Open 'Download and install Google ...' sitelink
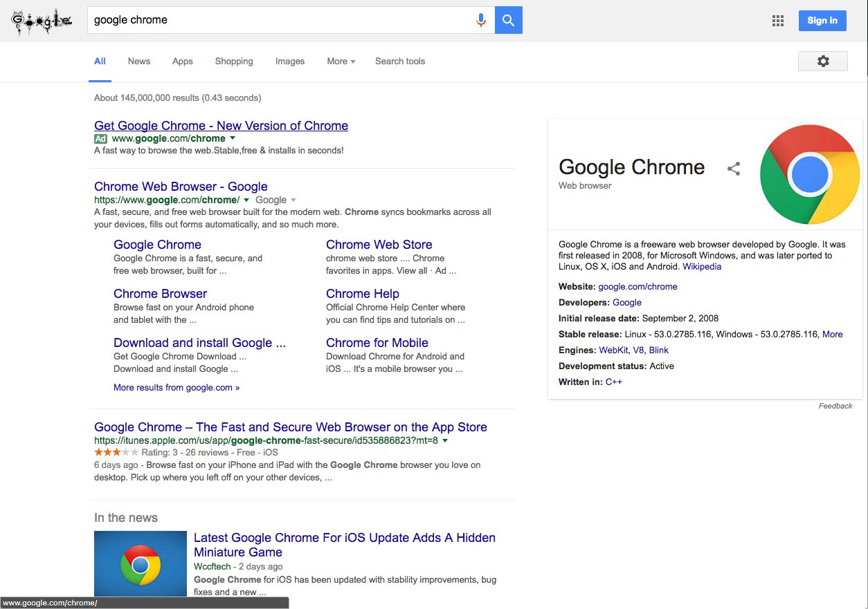This screenshot has width=868, height=609. (199, 343)
